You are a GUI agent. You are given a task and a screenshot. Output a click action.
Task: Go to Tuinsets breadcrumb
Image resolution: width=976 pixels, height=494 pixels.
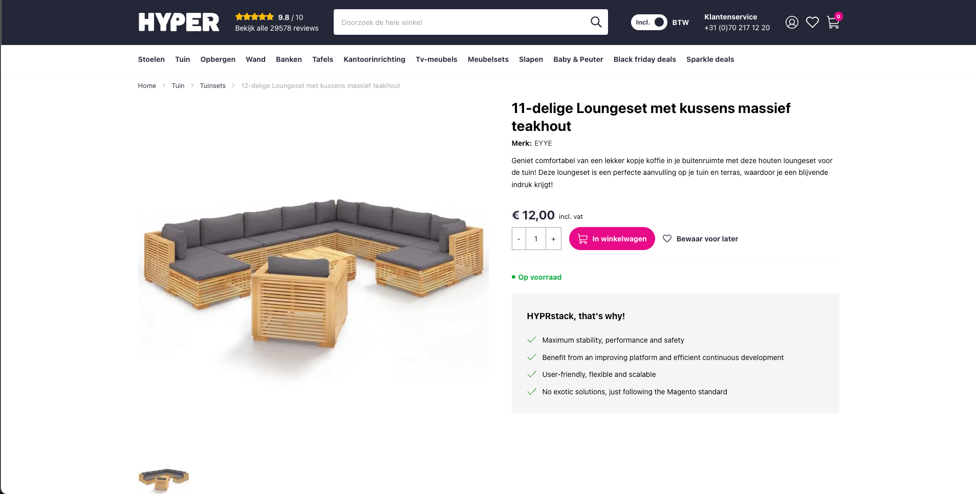coord(212,86)
